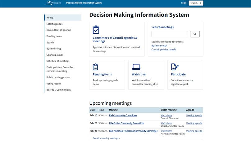Open Council policies sidebar item
The image size is (251, 141).
point(55,55)
